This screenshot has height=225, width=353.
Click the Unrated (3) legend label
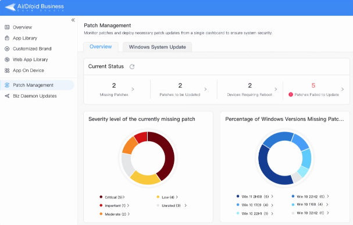171,205
